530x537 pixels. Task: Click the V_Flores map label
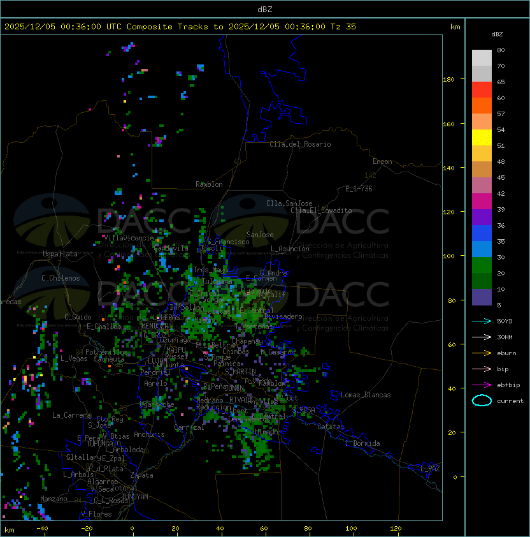tap(96, 514)
